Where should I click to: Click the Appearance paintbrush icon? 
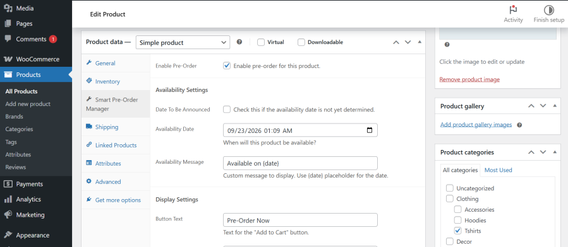[x=8, y=235]
